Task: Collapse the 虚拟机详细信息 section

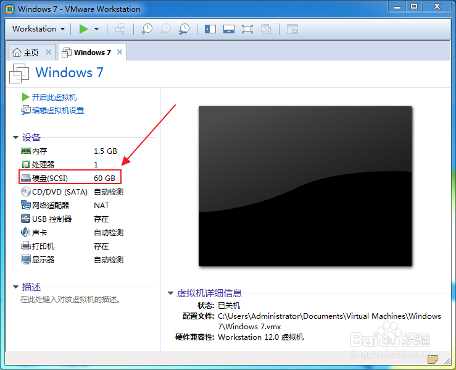Action: 170,293
